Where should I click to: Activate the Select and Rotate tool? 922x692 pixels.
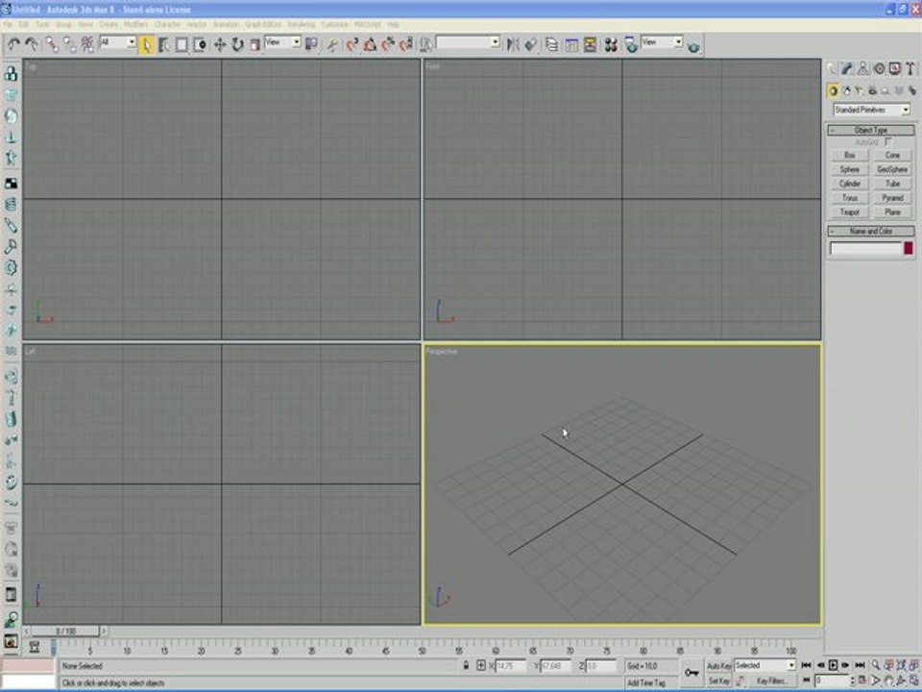coord(237,45)
